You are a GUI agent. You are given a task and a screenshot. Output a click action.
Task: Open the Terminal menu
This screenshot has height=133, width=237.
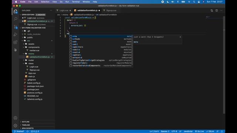[76, 2]
